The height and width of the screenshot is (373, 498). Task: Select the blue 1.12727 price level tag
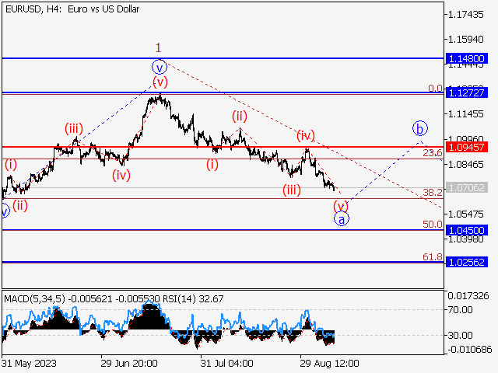click(467, 92)
